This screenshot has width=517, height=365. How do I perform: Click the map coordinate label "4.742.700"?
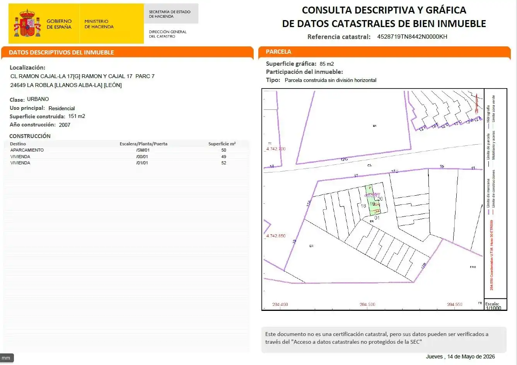point(276,149)
